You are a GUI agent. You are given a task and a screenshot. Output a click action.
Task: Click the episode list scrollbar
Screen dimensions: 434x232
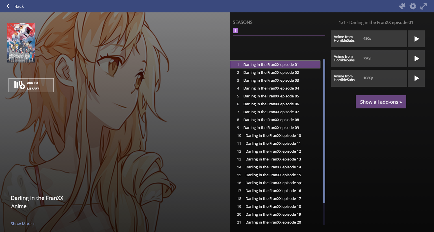[324, 131]
